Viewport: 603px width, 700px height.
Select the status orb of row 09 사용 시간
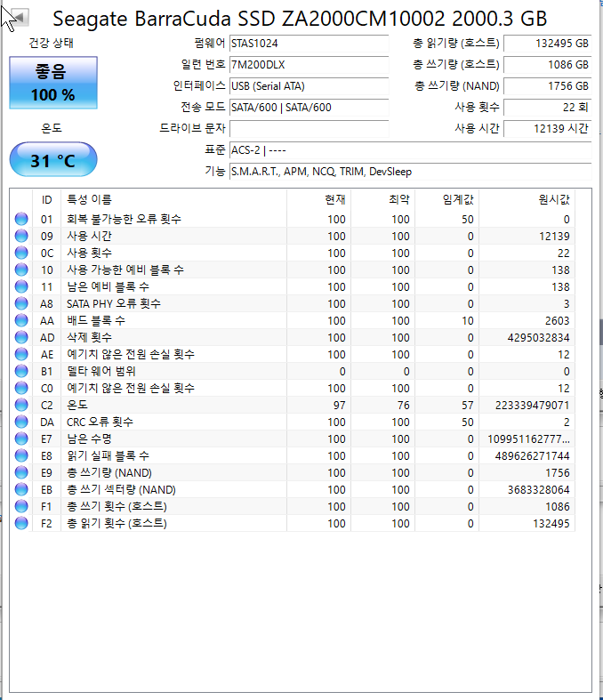coord(21,236)
